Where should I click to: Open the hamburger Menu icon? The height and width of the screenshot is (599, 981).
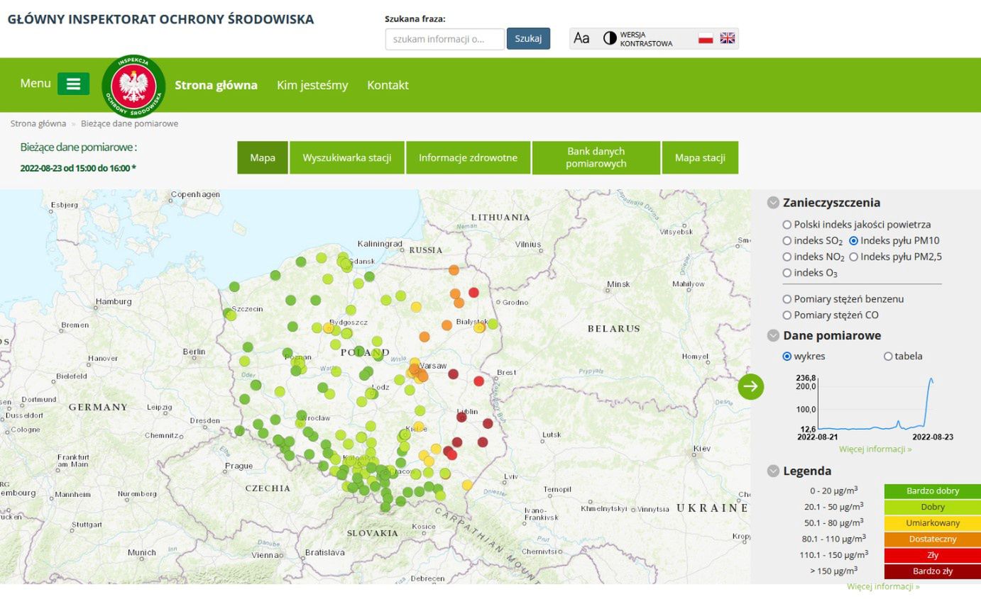click(x=73, y=84)
